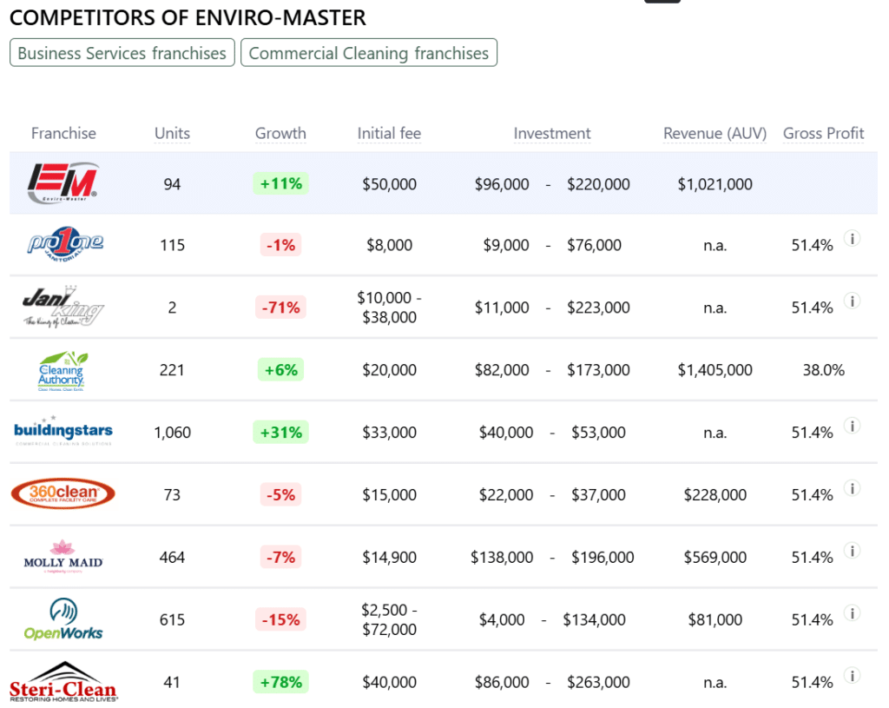Click the Competitors of Enviro-Master heading

pyautogui.click(x=188, y=17)
